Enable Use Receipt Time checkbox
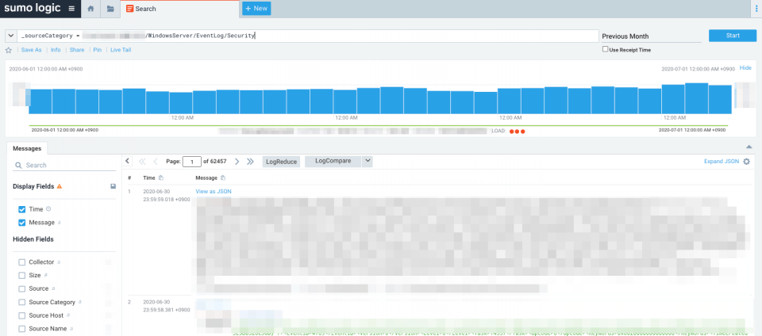The height and width of the screenshot is (336, 762). click(x=605, y=49)
